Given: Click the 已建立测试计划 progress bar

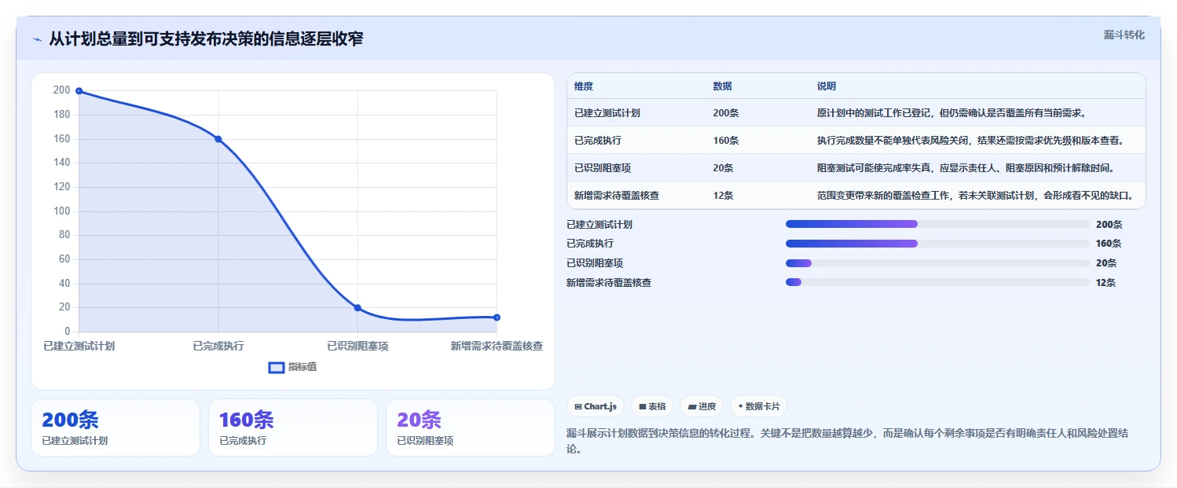Looking at the screenshot, I should click(x=937, y=224).
